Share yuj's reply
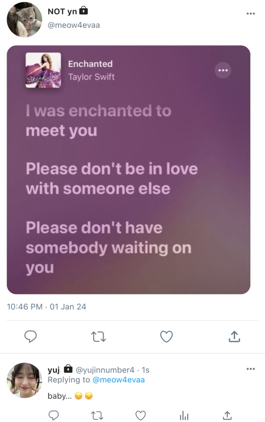The width and height of the screenshot is (265, 422). pos(227,415)
